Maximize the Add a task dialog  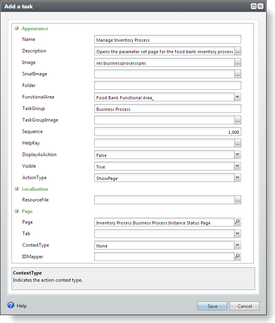(254, 6)
